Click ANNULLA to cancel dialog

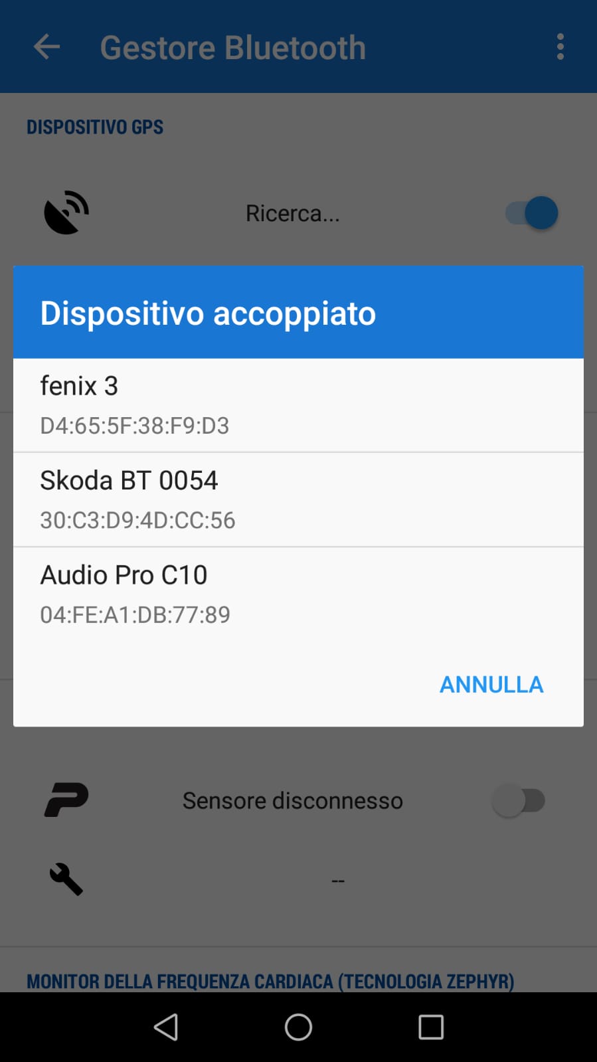pyautogui.click(x=491, y=684)
